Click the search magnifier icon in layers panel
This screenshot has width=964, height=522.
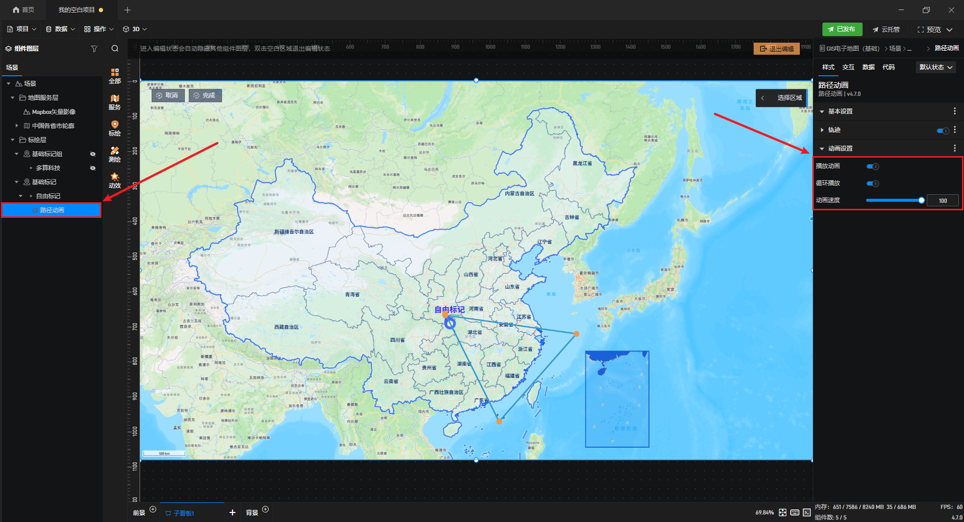115,49
